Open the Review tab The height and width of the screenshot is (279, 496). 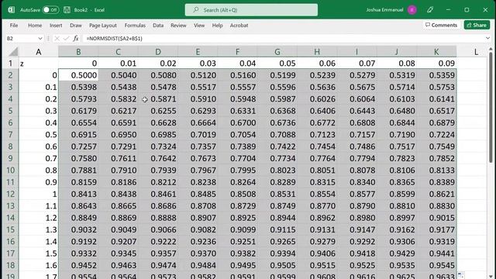point(178,26)
